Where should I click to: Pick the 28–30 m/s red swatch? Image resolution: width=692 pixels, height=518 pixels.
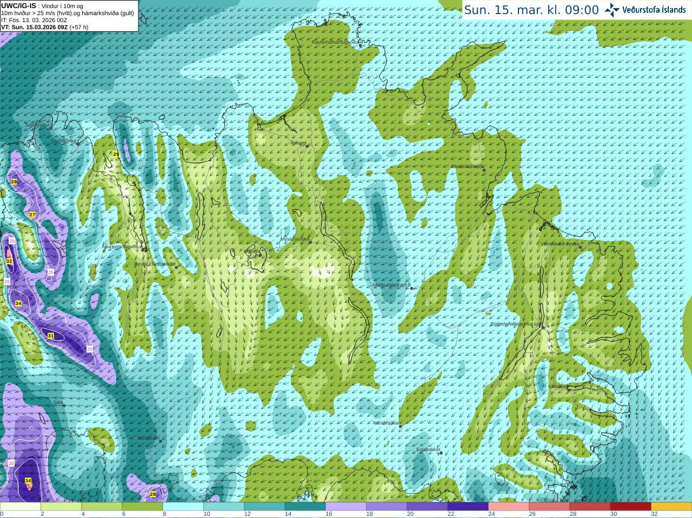(x=590, y=507)
